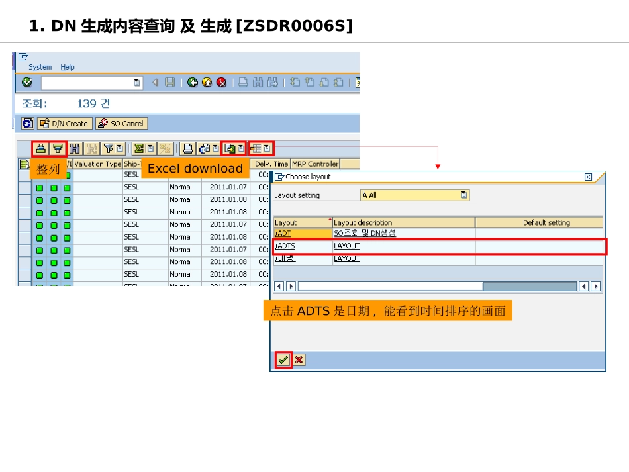Click the Delv. Time column header

[x=271, y=164]
